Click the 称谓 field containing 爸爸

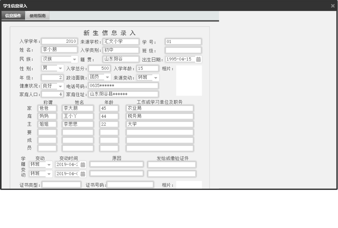coord(47,108)
